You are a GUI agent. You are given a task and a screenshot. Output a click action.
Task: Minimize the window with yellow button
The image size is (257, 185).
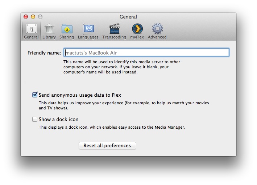[x=33, y=17]
